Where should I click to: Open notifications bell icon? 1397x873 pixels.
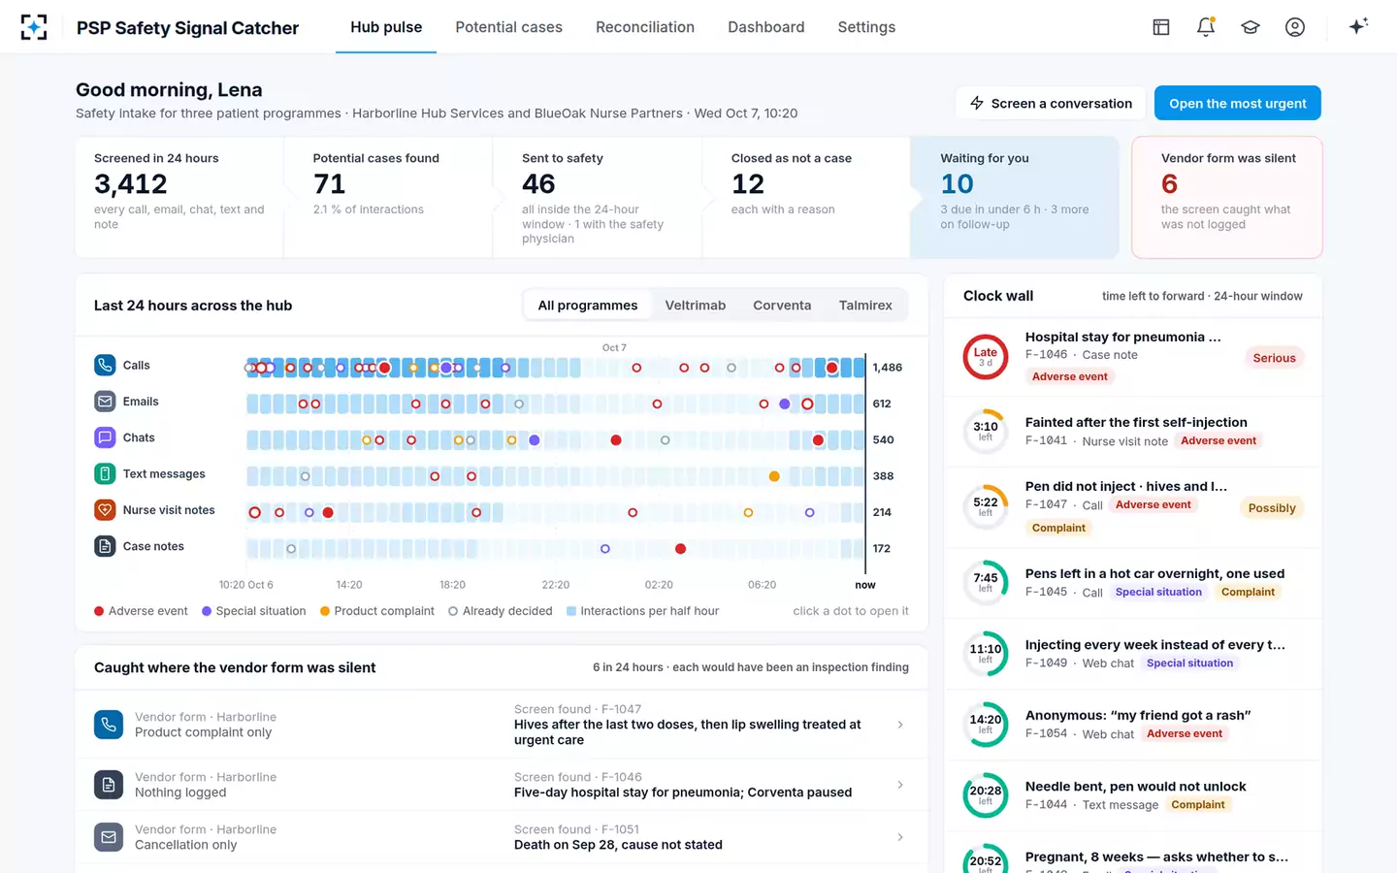1206,27
